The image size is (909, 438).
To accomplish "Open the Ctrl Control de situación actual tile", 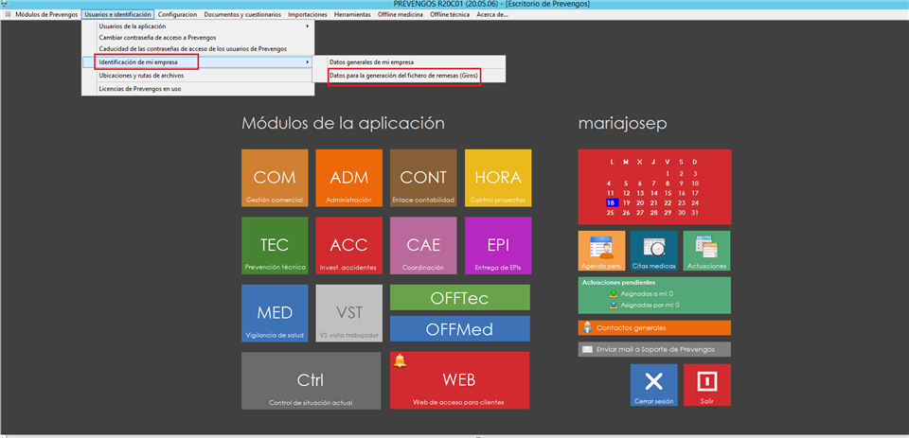I will [310, 380].
